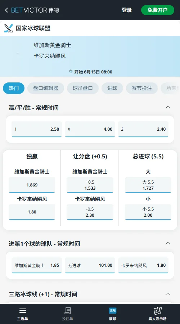Screen dimensions: 180x324
Task: Select handicap -0.5 odds 2.30
Action: click(90, 212)
